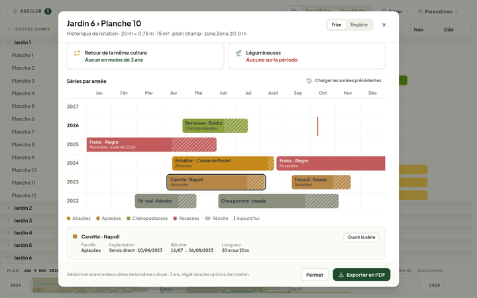Click the 'Aucune sur la période' warning text
Image resolution: width=477 pixels, height=298 pixels.
[272, 60]
